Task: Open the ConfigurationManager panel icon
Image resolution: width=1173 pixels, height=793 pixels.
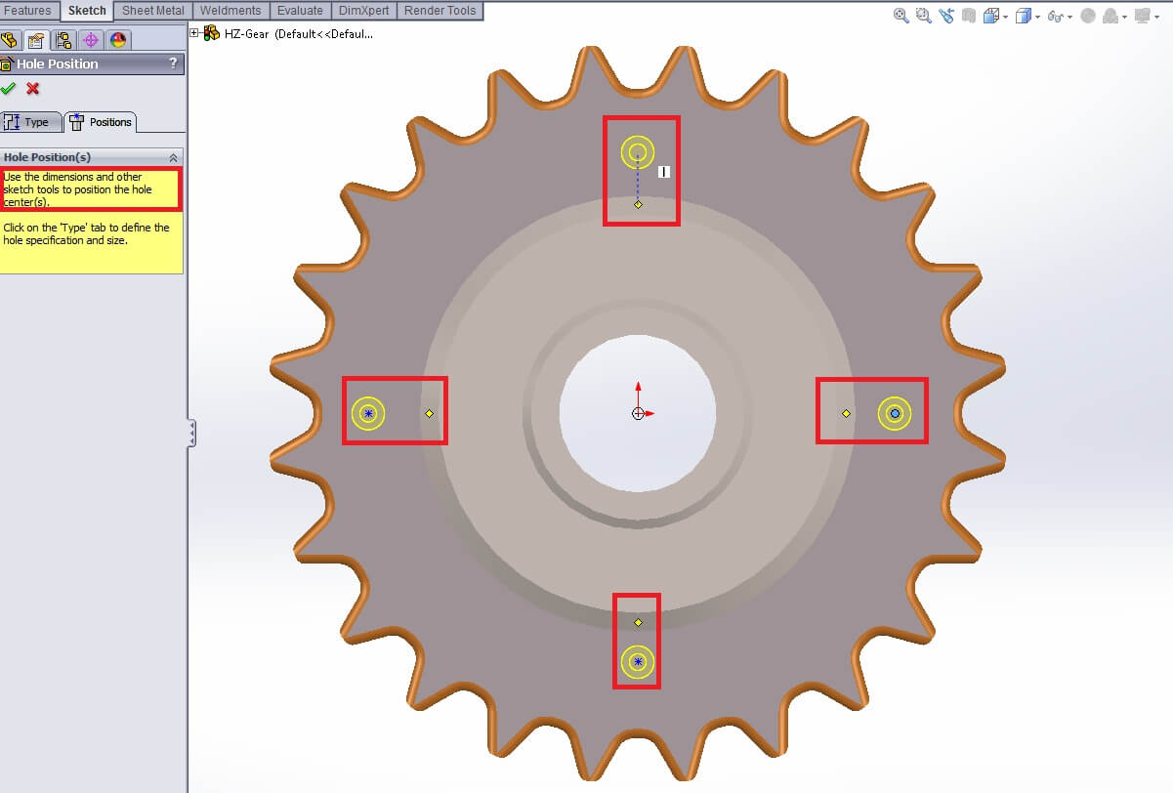Action: click(63, 41)
